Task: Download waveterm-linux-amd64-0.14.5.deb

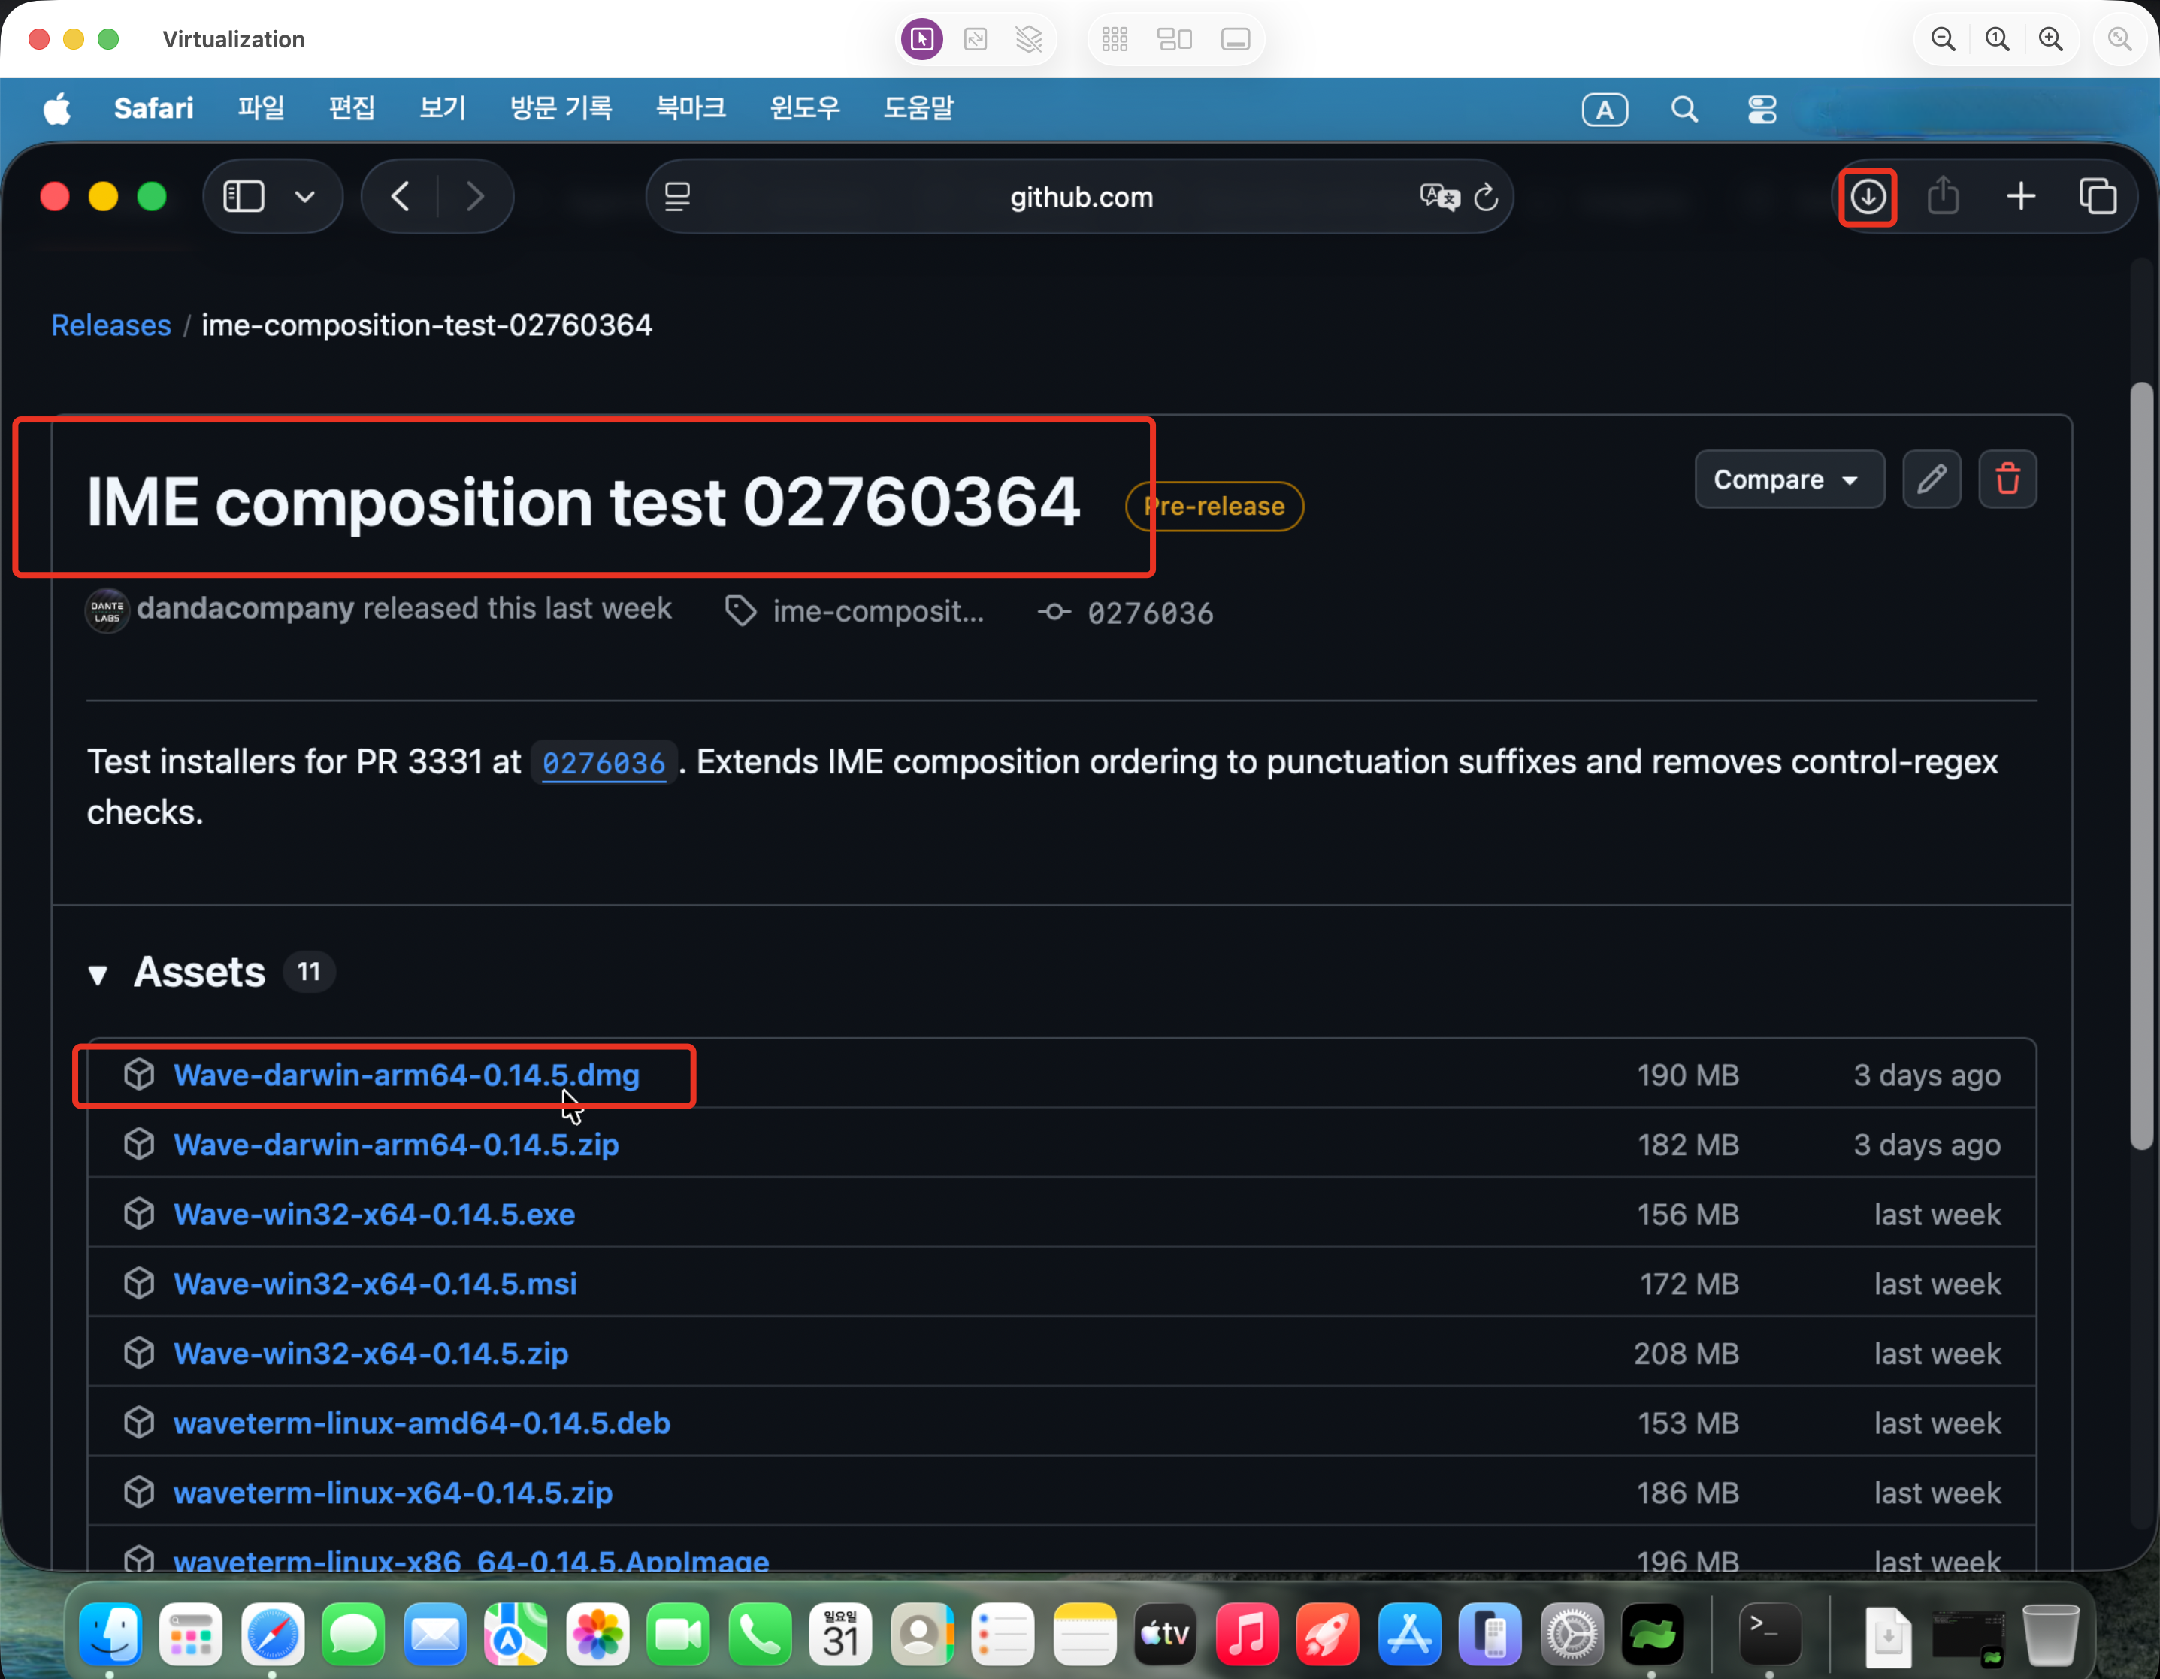Action: coord(422,1424)
